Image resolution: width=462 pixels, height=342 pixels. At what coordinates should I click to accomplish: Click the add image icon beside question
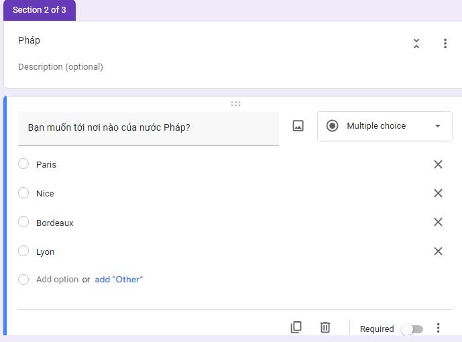298,126
